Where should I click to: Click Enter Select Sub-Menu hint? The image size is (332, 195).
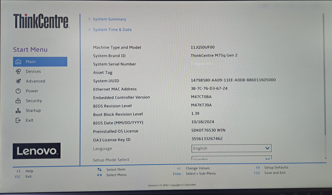[194, 174]
